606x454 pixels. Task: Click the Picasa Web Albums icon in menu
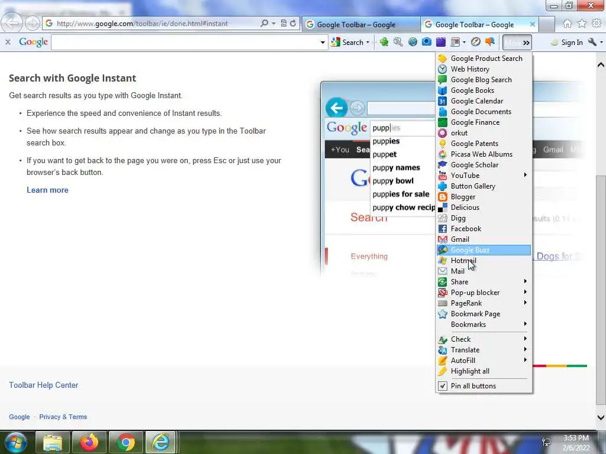pyautogui.click(x=443, y=154)
